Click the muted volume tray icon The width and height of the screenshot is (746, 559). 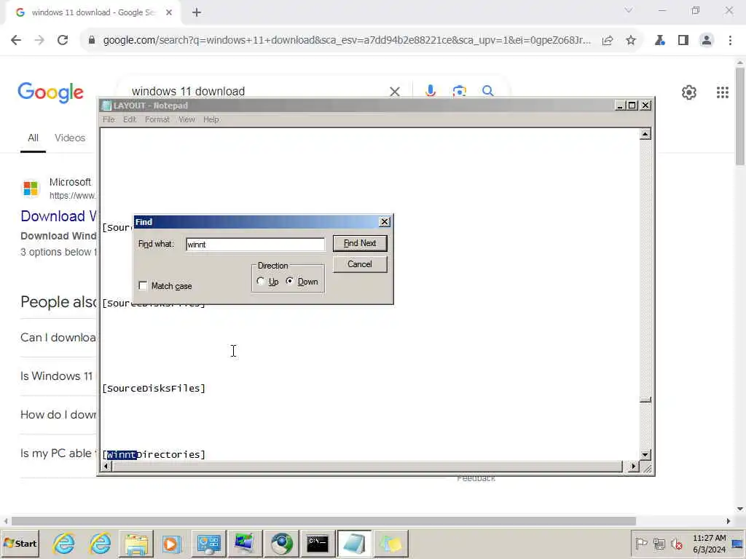point(677,544)
